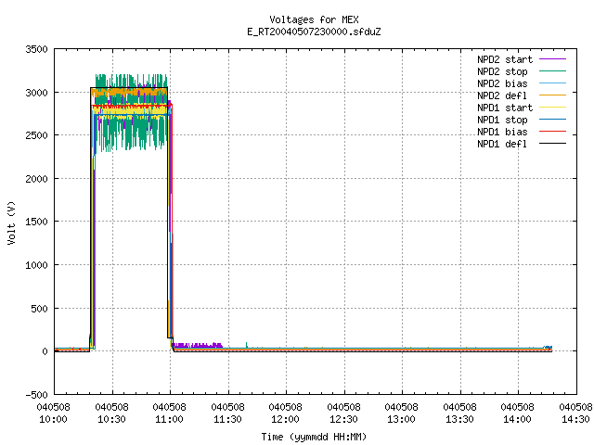Click the purple NPD2 start legend line
594x445 pixels.
[x=552, y=59]
